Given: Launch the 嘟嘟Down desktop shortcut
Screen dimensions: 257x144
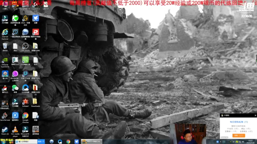Looking at the screenshot, I should pos(15,61).
